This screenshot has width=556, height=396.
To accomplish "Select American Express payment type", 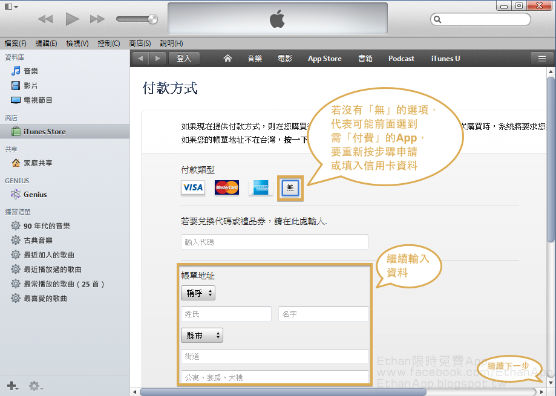I will click(x=261, y=187).
